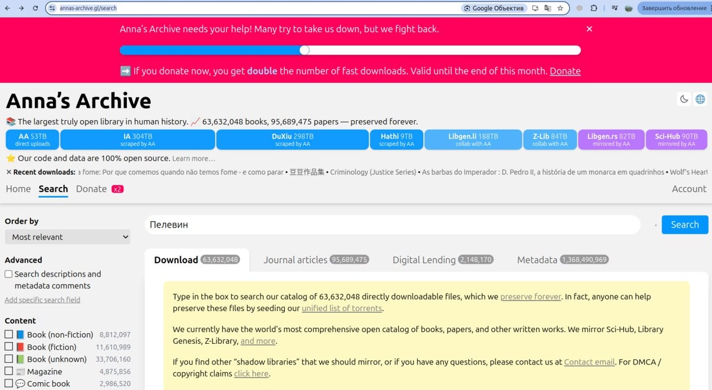Open the AA 53TB direct uploads badge

(32, 140)
